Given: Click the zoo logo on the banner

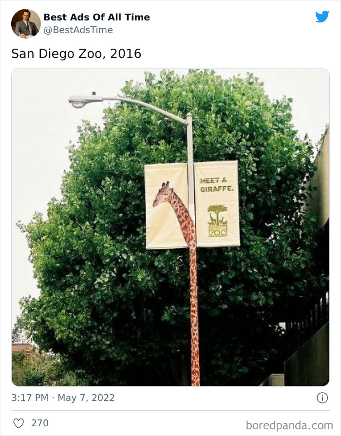Looking at the screenshot, I should pyautogui.click(x=218, y=221).
